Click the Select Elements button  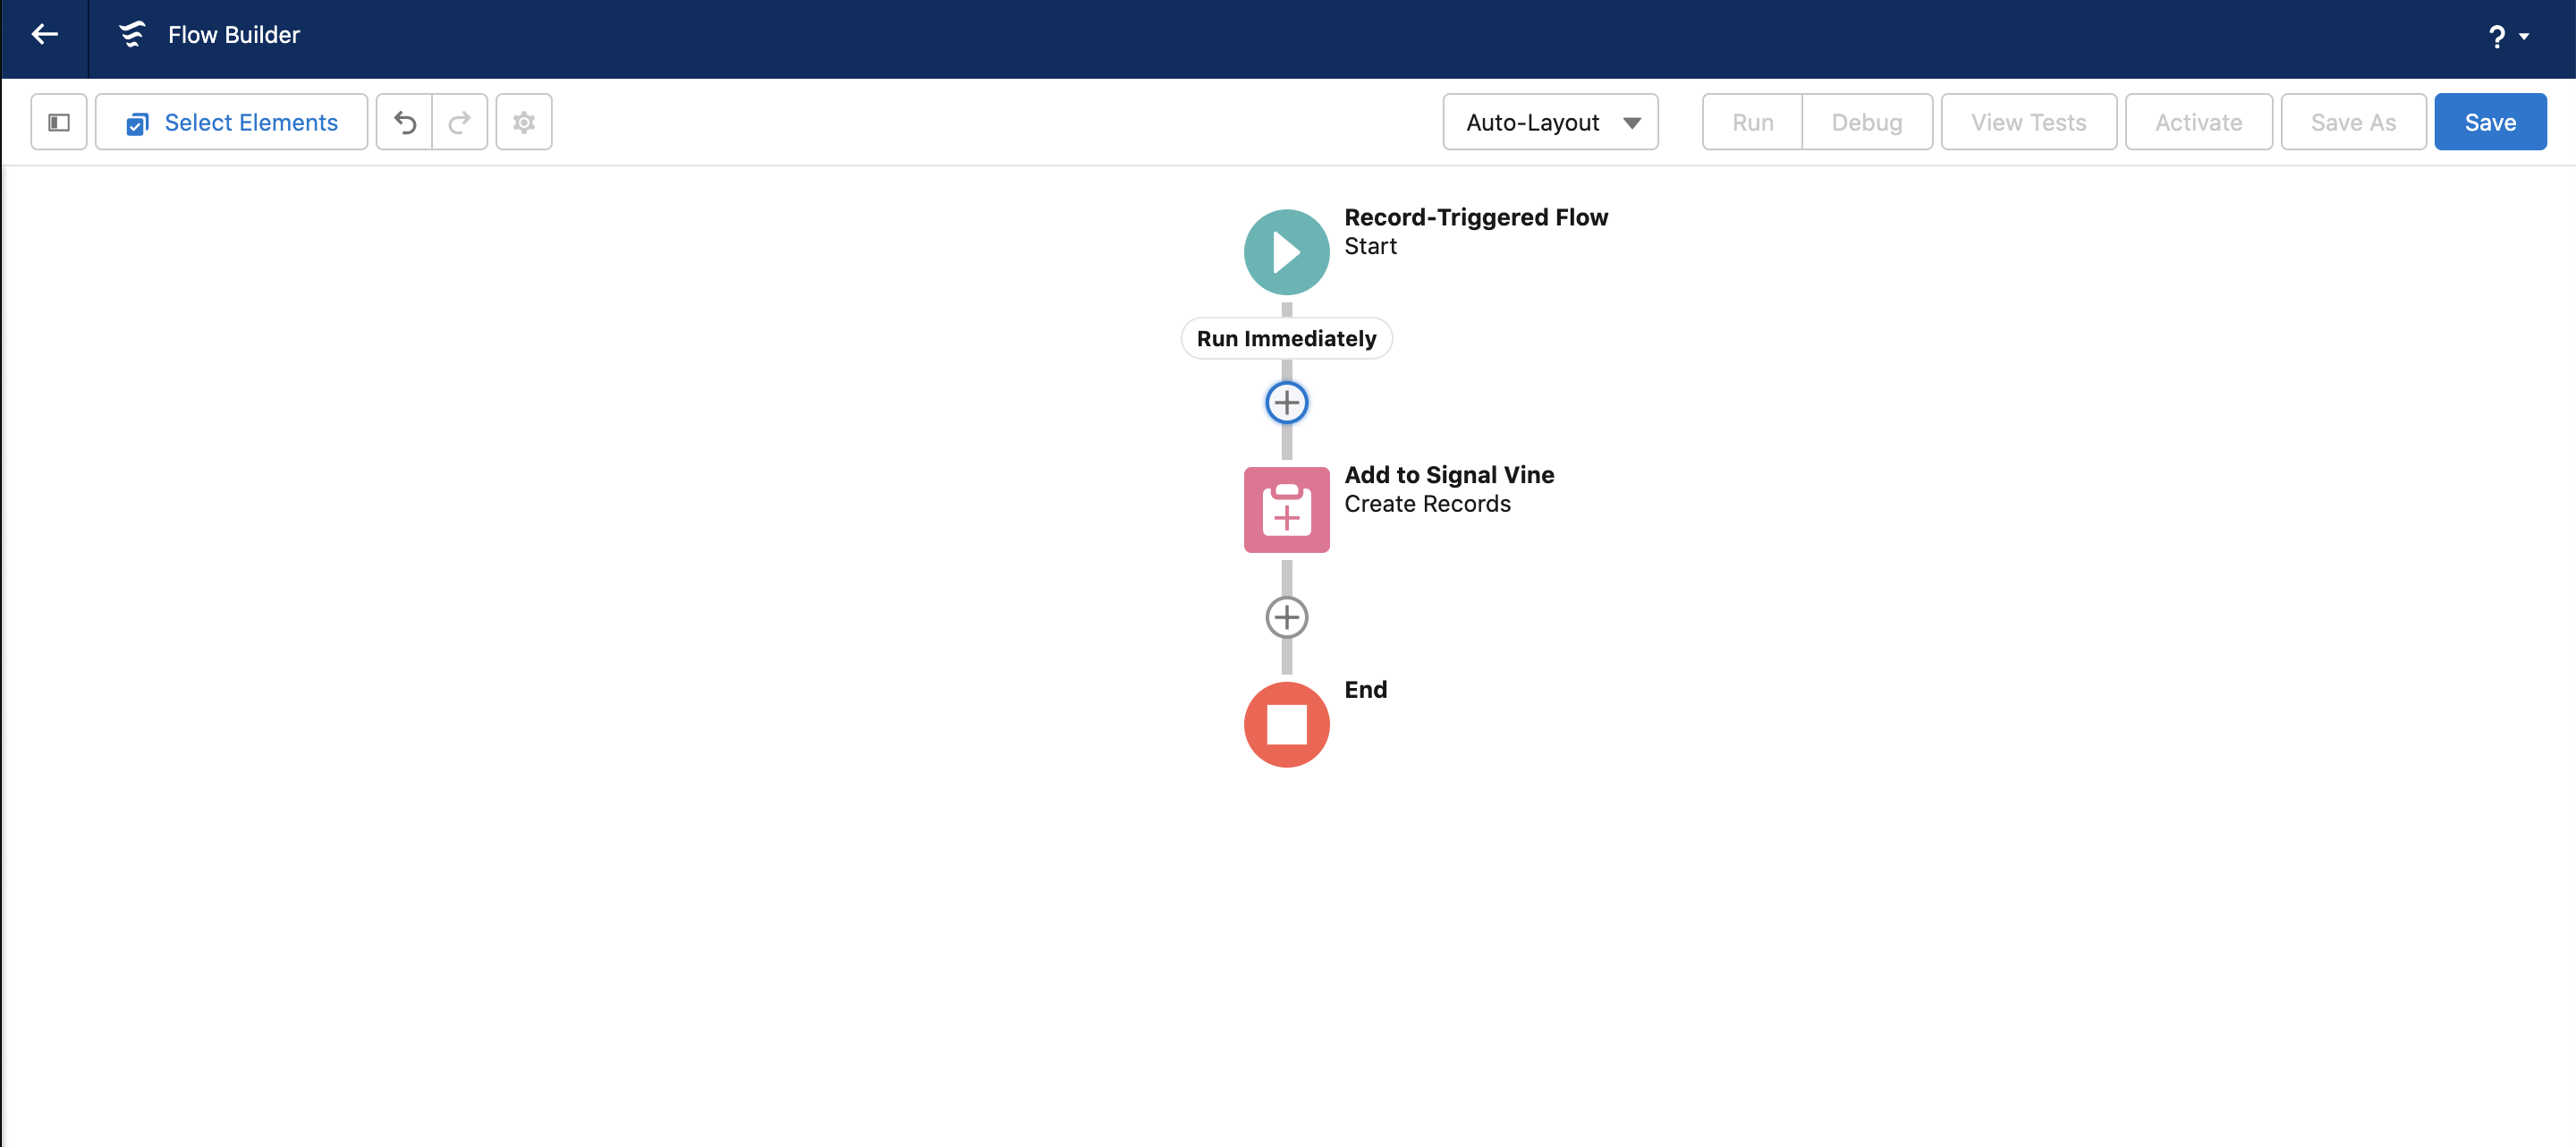[231, 122]
